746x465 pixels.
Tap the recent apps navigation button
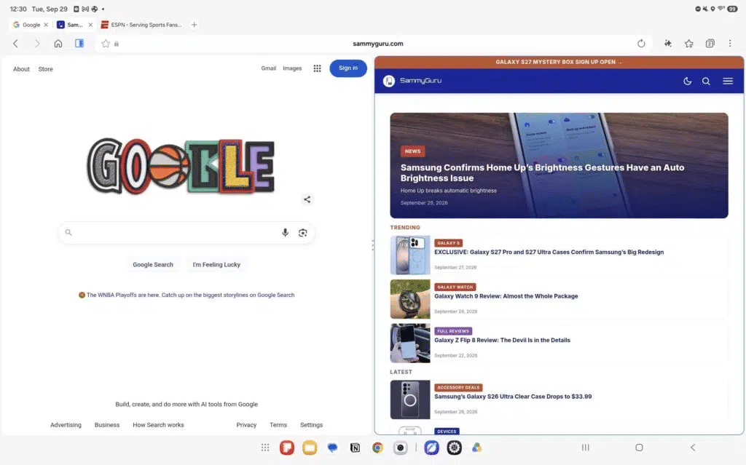(x=586, y=448)
